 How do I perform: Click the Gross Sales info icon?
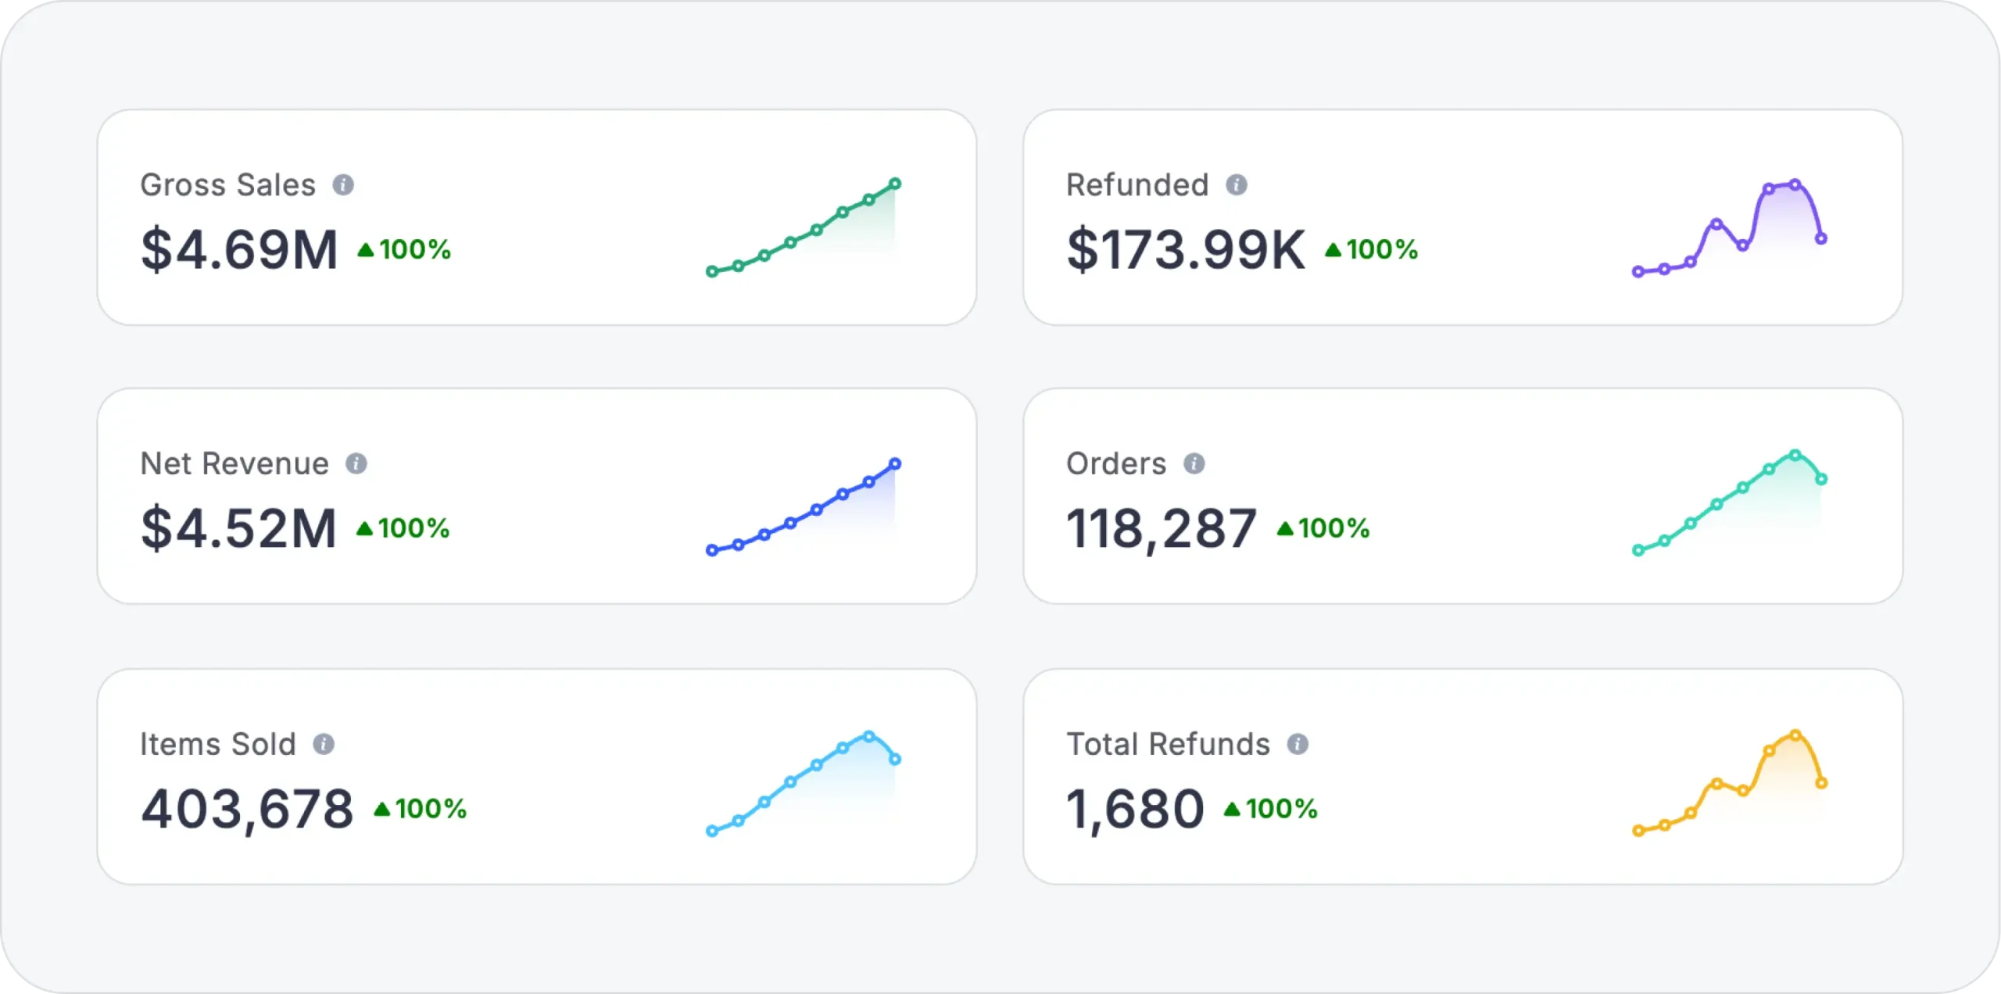point(343,185)
